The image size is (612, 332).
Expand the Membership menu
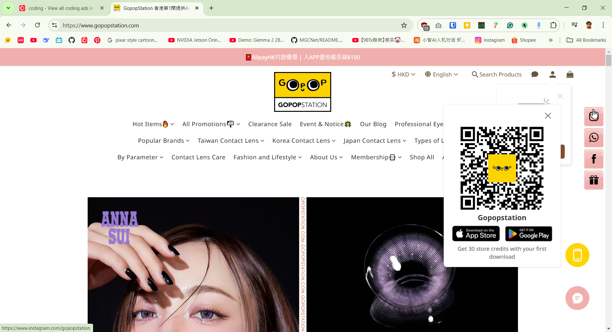pyautogui.click(x=376, y=157)
